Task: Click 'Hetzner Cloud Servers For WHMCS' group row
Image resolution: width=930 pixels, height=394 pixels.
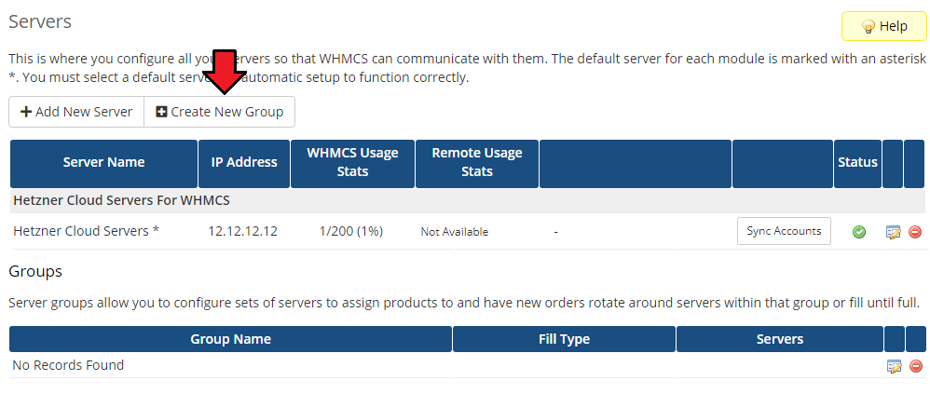Action: click(468, 201)
